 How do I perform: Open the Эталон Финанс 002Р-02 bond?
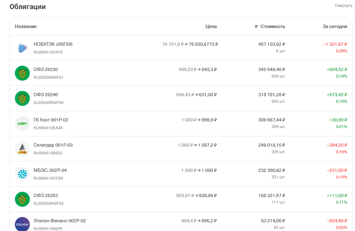pos(60,221)
